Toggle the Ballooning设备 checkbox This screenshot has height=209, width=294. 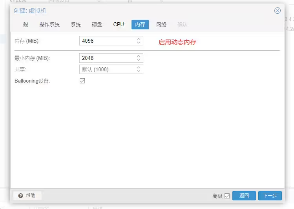(82, 81)
